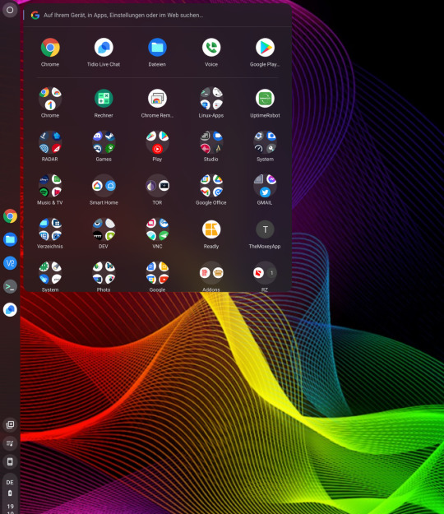Open the RADAR folder
This screenshot has width=444, height=514.
[50, 142]
